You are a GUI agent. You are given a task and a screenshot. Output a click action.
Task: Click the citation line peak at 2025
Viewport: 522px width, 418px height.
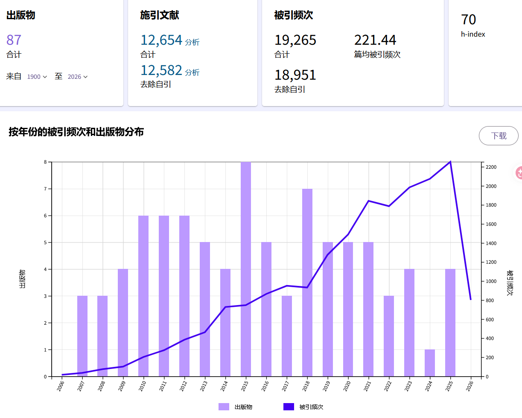point(450,162)
